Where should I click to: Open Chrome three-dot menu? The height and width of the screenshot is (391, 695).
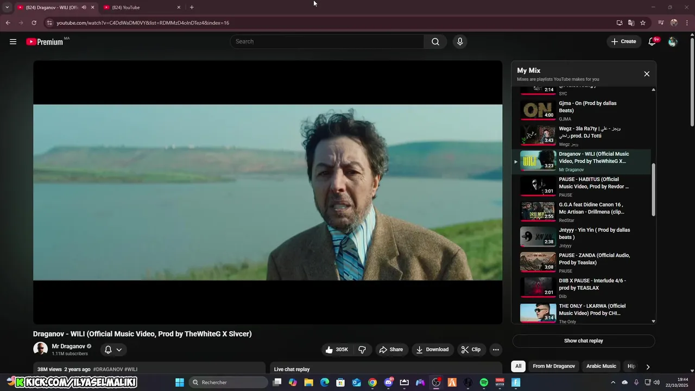(x=687, y=23)
